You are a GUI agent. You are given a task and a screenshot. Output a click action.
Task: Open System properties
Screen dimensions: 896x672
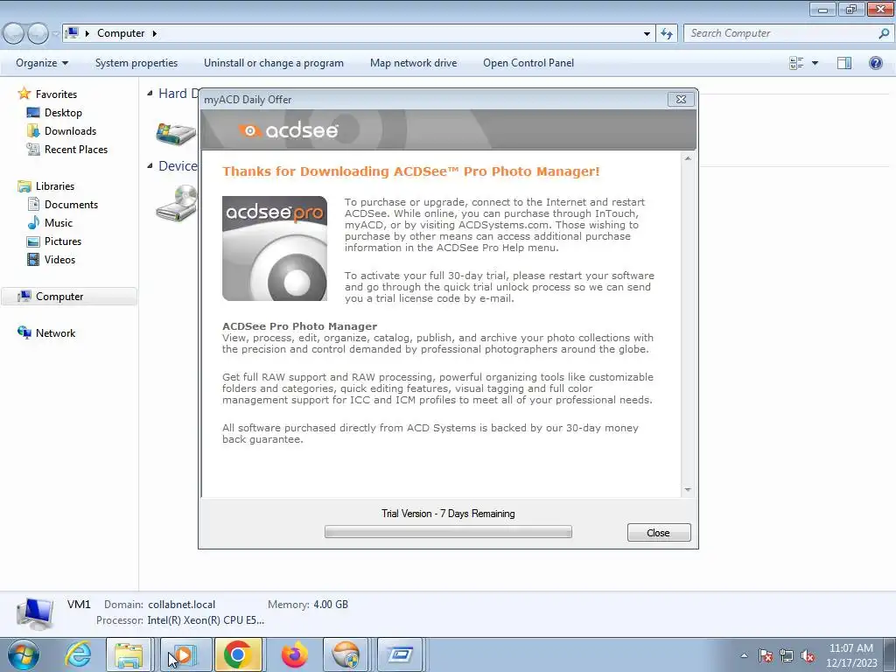136,63
